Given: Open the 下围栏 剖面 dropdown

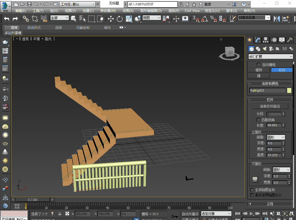Looking at the screenshot, I should pyautogui.click(x=281, y=170).
